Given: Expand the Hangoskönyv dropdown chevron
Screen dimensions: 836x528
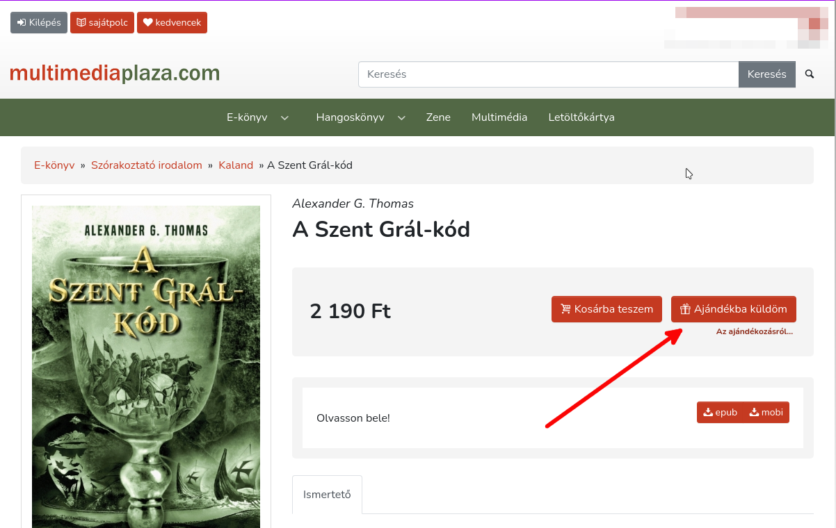Looking at the screenshot, I should click(401, 118).
